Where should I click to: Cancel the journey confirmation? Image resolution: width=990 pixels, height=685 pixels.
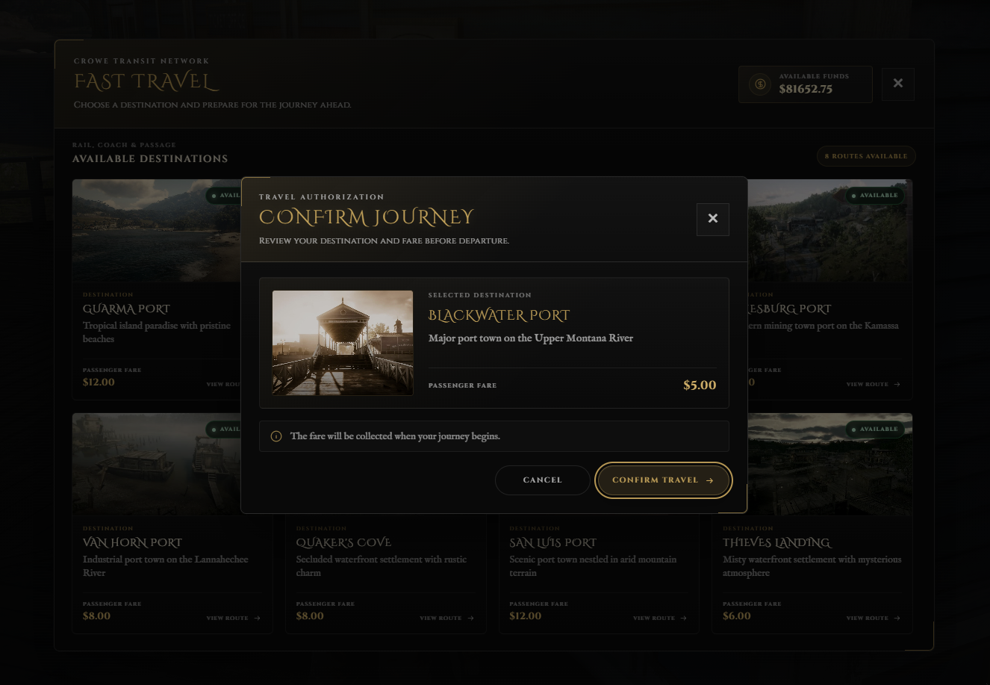click(543, 480)
